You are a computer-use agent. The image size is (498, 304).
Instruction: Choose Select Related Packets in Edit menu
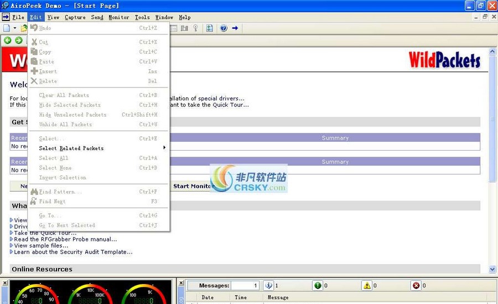point(71,148)
